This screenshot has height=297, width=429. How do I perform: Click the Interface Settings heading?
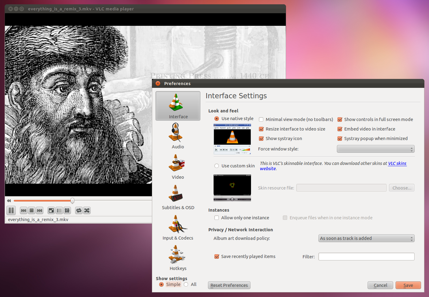click(x=236, y=96)
